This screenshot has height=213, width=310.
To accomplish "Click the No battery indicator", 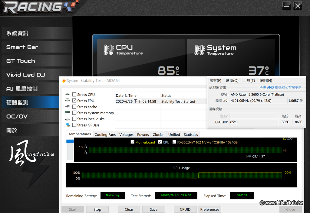I will tap(113, 195).
